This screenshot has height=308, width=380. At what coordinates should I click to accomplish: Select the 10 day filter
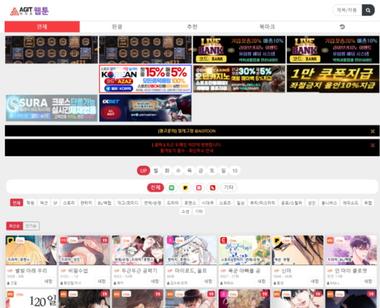click(x=235, y=171)
